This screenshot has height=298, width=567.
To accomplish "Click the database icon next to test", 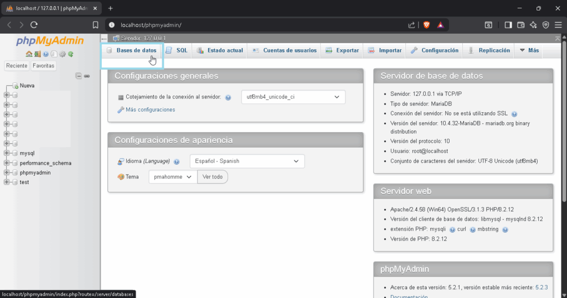I will coord(15,182).
